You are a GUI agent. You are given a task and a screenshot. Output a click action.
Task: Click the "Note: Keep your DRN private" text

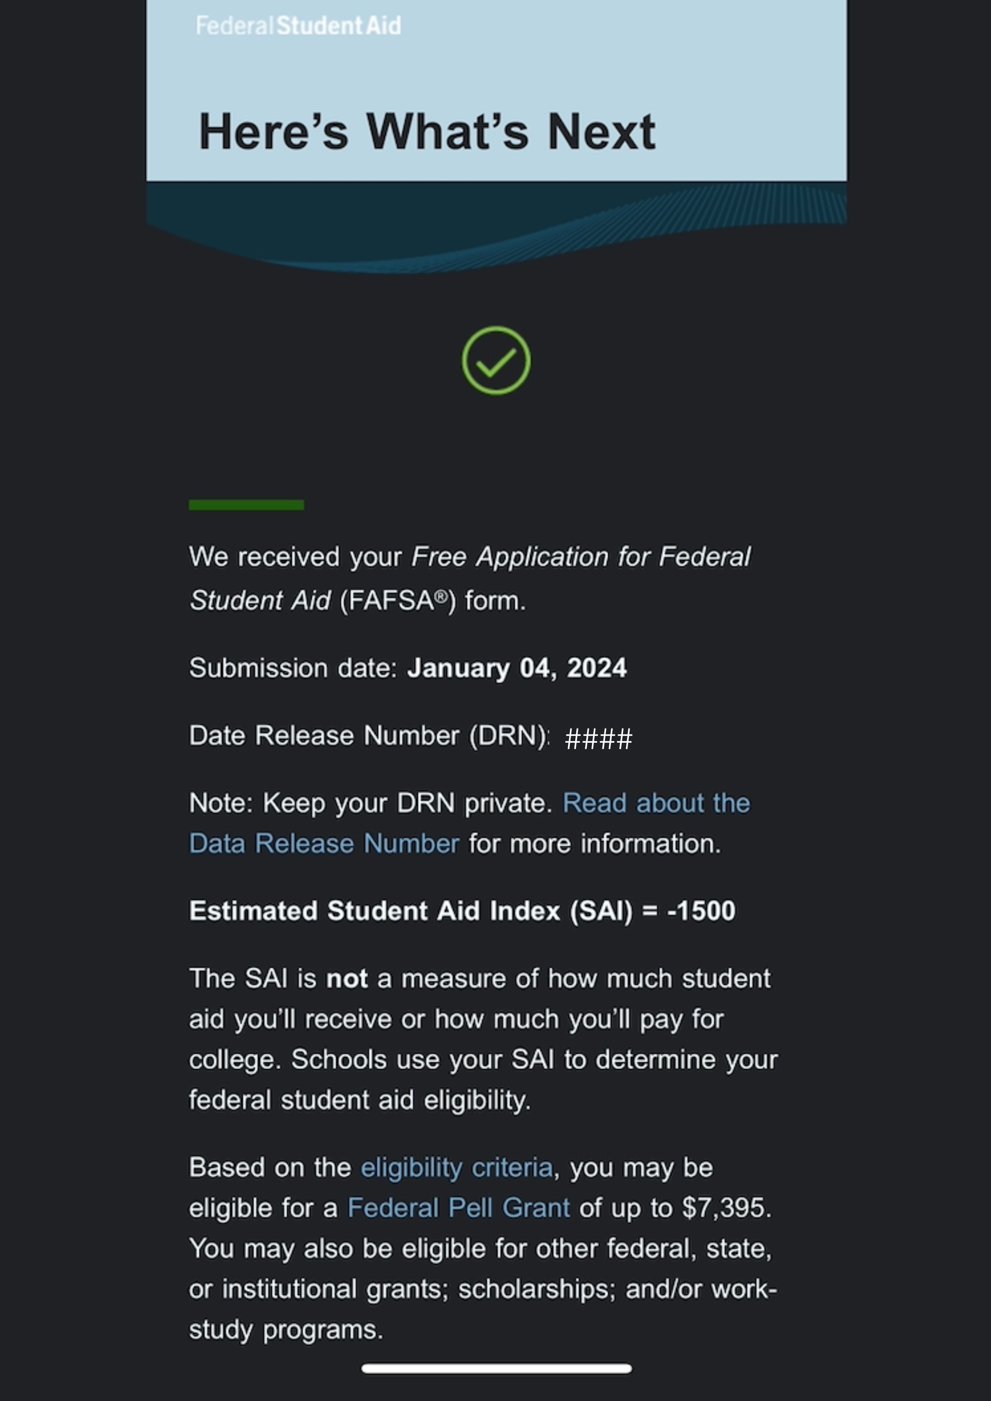point(370,803)
